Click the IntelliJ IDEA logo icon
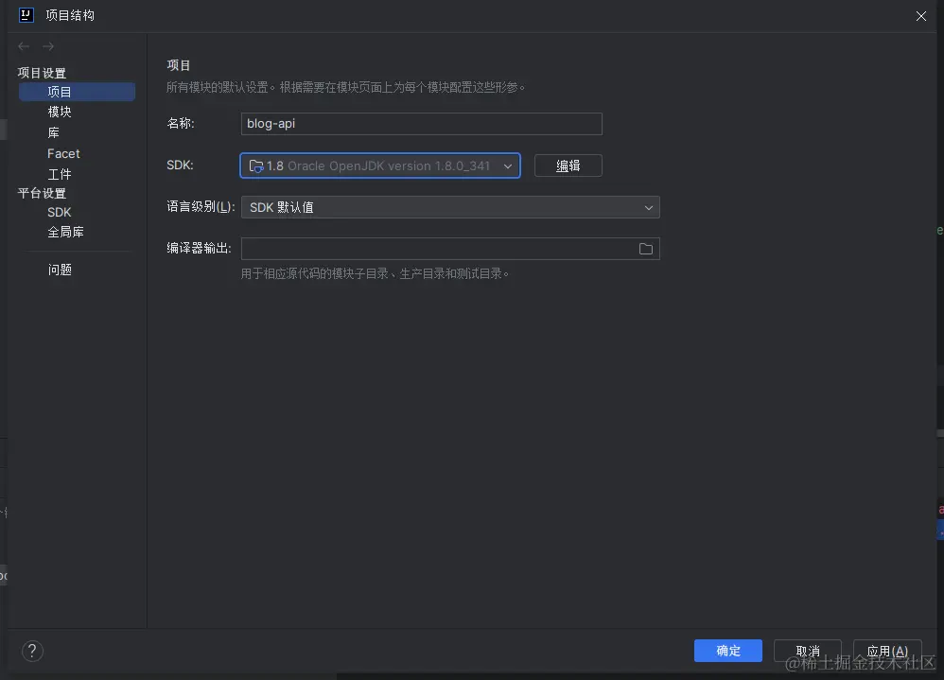944x680 pixels. tap(26, 15)
